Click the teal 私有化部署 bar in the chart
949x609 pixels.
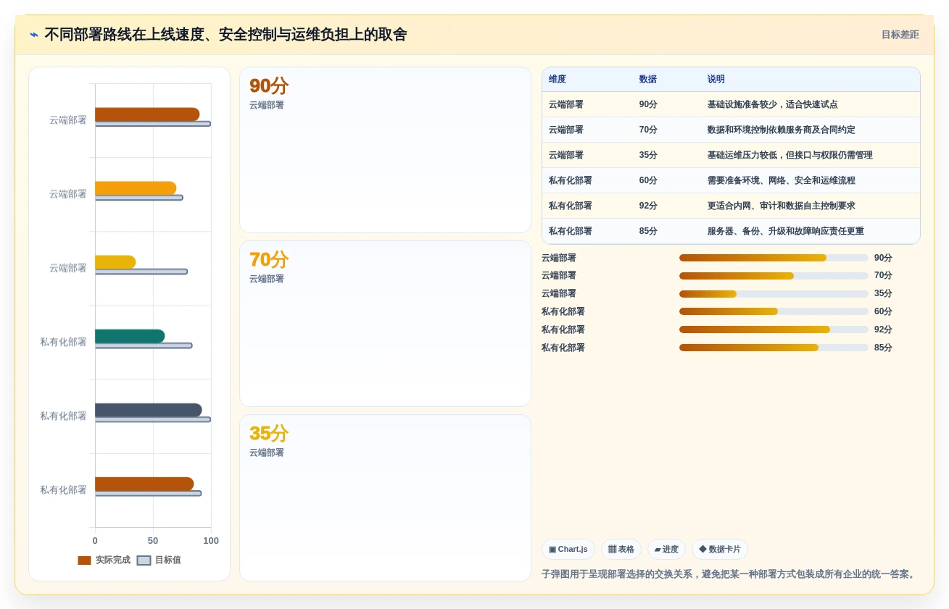pos(130,336)
